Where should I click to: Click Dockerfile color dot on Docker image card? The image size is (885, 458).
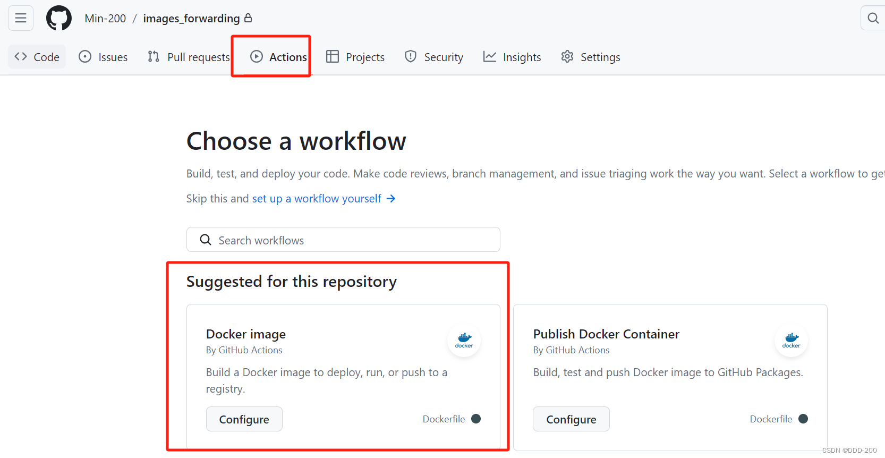[x=476, y=419]
